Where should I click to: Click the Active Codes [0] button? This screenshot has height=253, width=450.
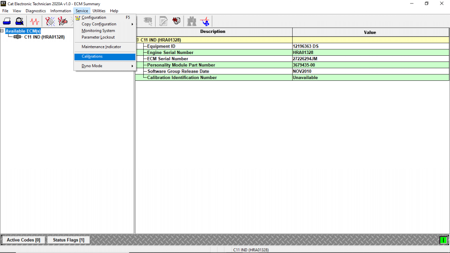[22, 239]
